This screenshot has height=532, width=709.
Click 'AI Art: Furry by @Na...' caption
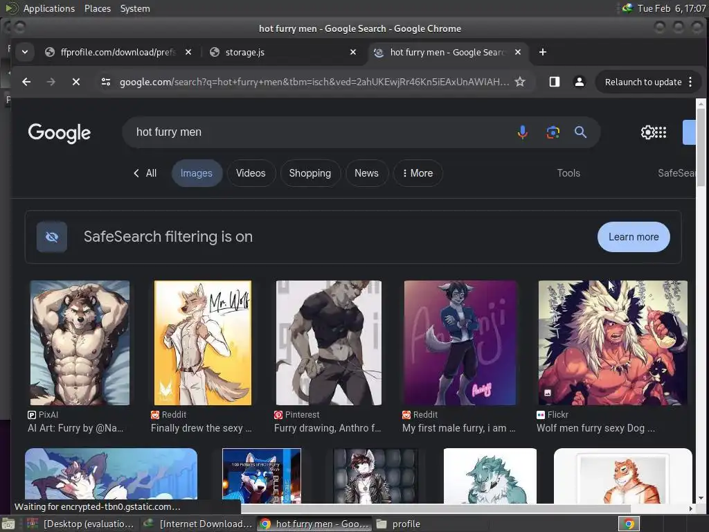(x=75, y=428)
